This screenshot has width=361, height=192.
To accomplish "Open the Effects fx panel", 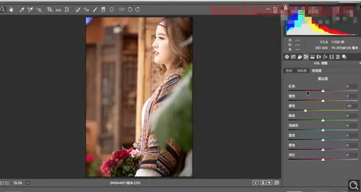I will (x=325, y=57).
